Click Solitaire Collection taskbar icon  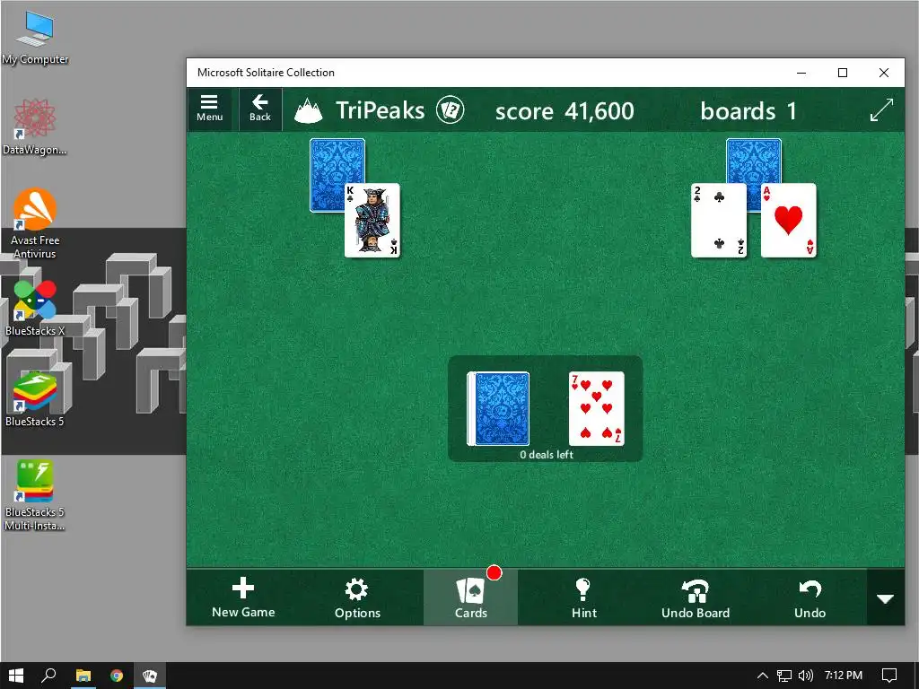point(150,676)
